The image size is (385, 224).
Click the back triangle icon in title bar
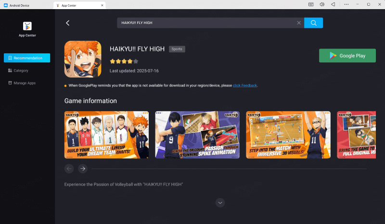[x=333, y=4]
